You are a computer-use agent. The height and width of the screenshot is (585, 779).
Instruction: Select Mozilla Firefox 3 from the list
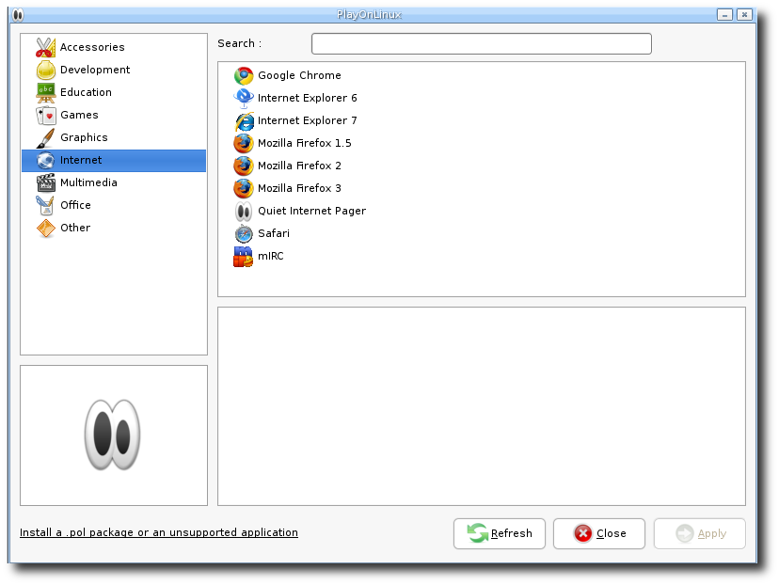pyautogui.click(x=299, y=189)
